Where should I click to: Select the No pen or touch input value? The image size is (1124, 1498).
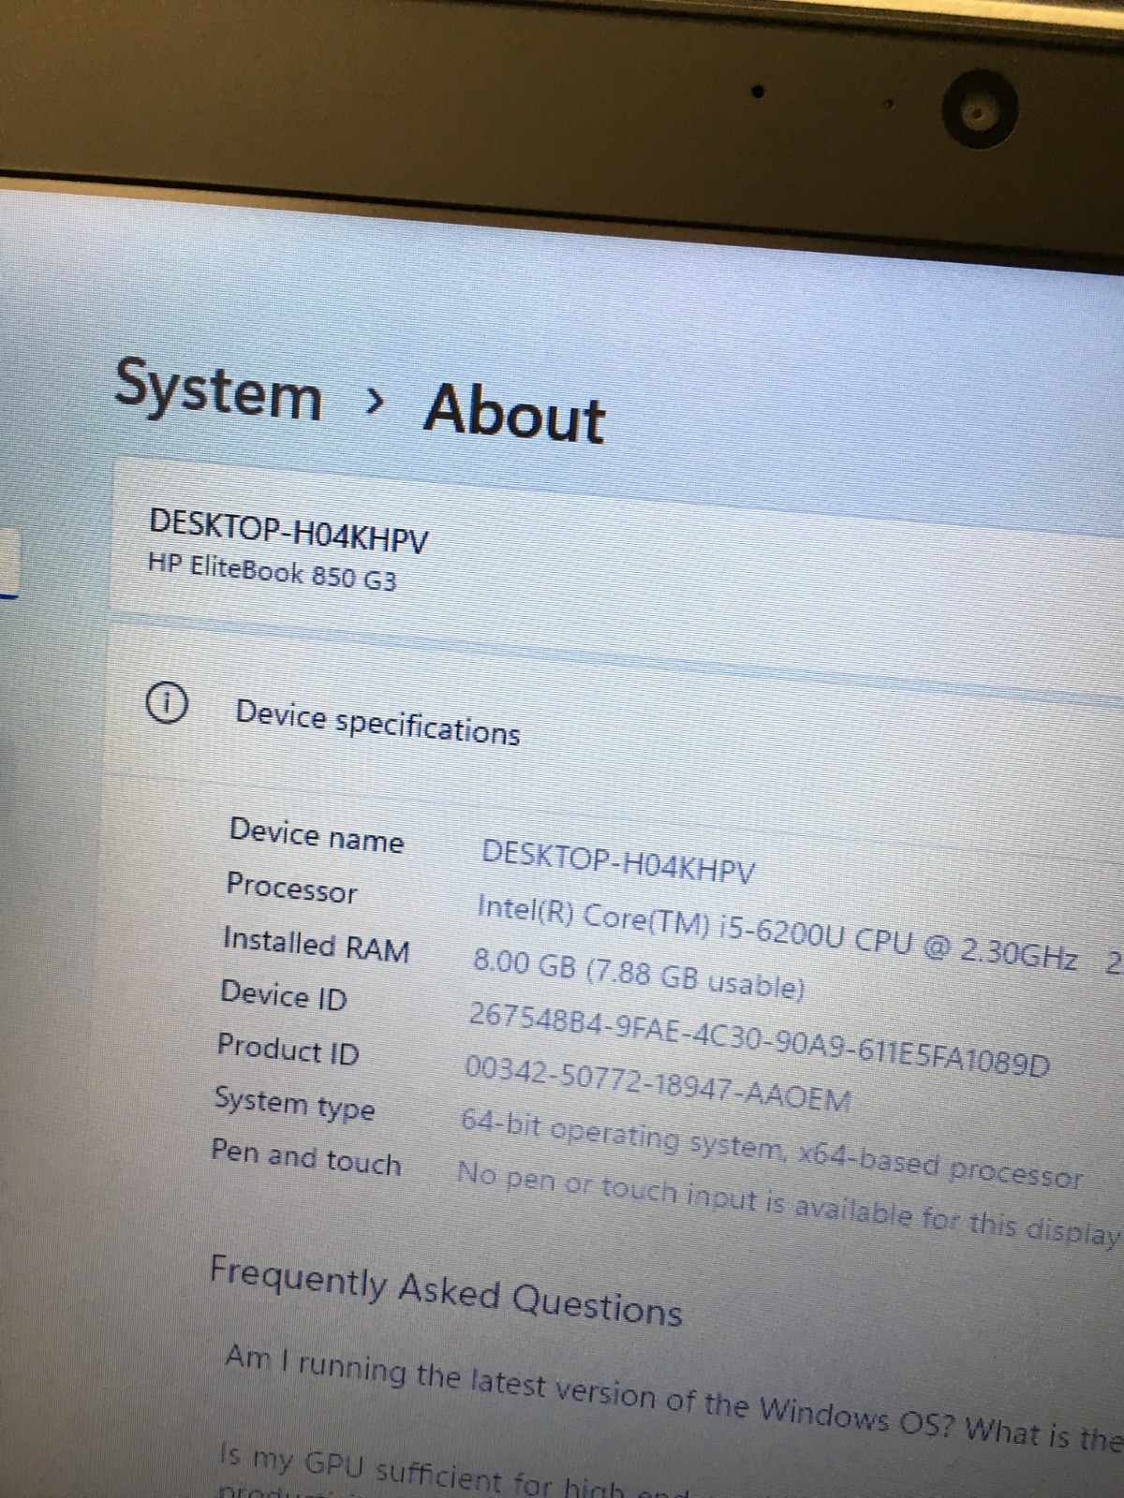click(789, 1204)
